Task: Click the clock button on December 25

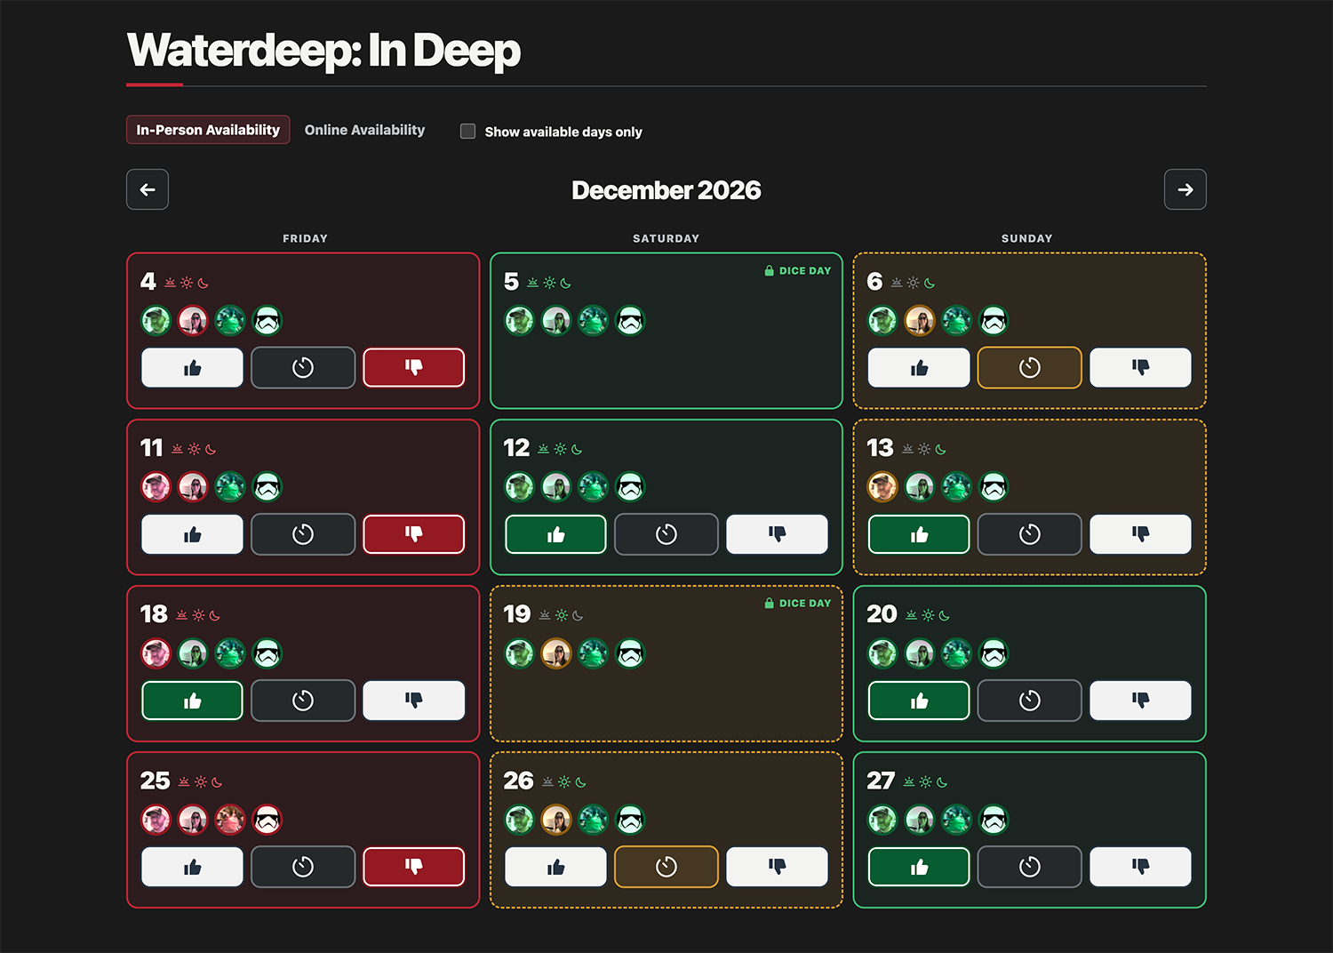Action: coord(303,867)
